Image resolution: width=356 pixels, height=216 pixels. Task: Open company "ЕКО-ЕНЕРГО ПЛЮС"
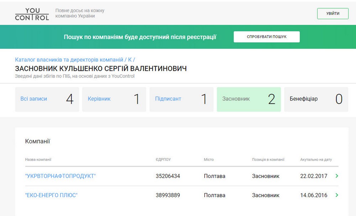(51, 195)
